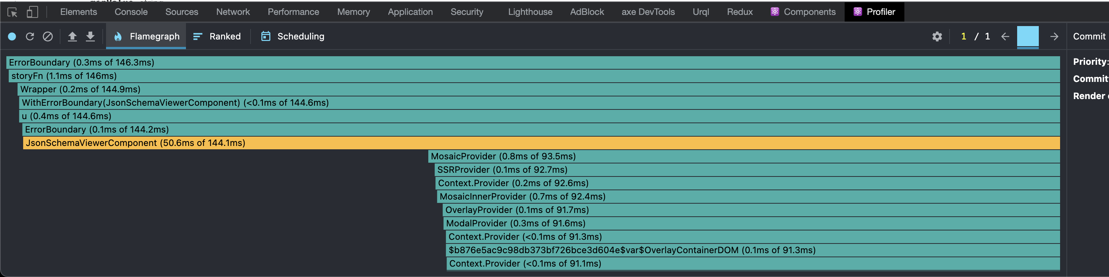Viewport: 1109px width, 277px height.
Task: Open the Network panel
Action: point(233,12)
